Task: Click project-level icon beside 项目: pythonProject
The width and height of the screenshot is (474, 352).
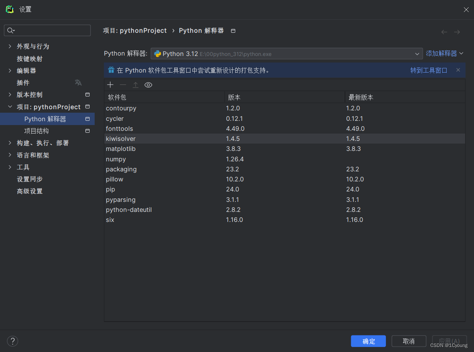Action: point(88,107)
